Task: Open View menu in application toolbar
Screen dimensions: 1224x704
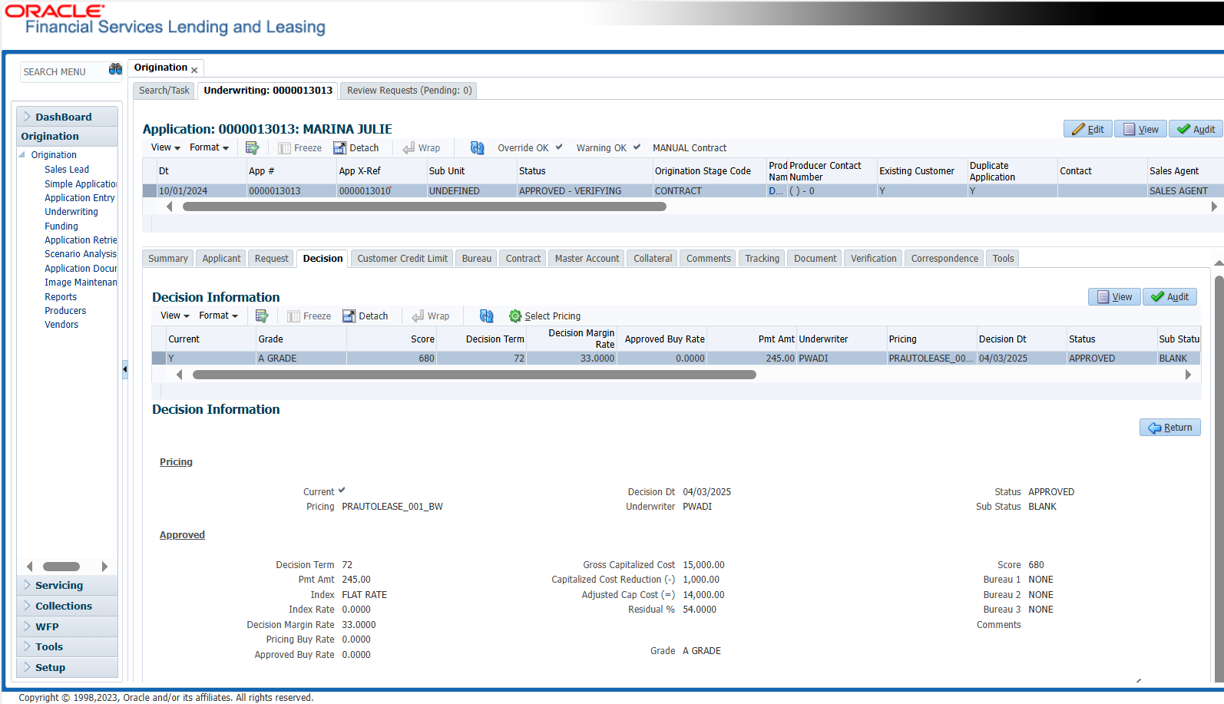Action: 166,147
